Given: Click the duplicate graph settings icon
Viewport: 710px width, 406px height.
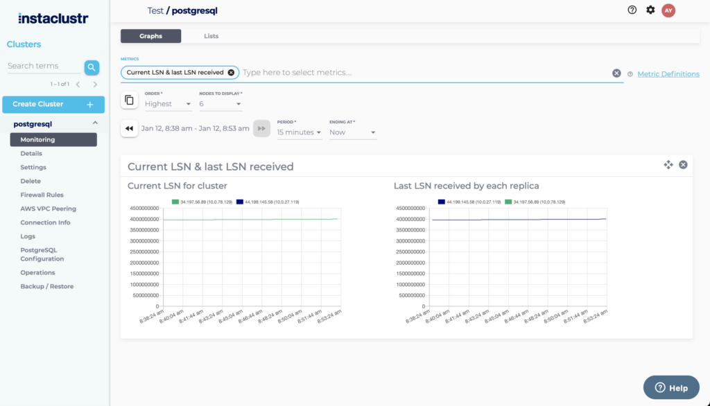Looking at the screenshot, I should point(129,100).
